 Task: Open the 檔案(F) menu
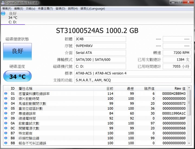click(7, 9)
